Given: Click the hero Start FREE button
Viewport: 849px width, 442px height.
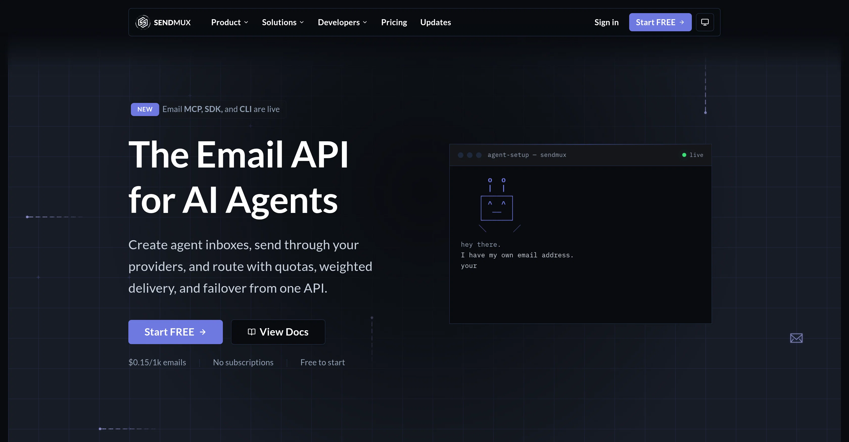Looking at the screenshot, I should pos(175,332).
